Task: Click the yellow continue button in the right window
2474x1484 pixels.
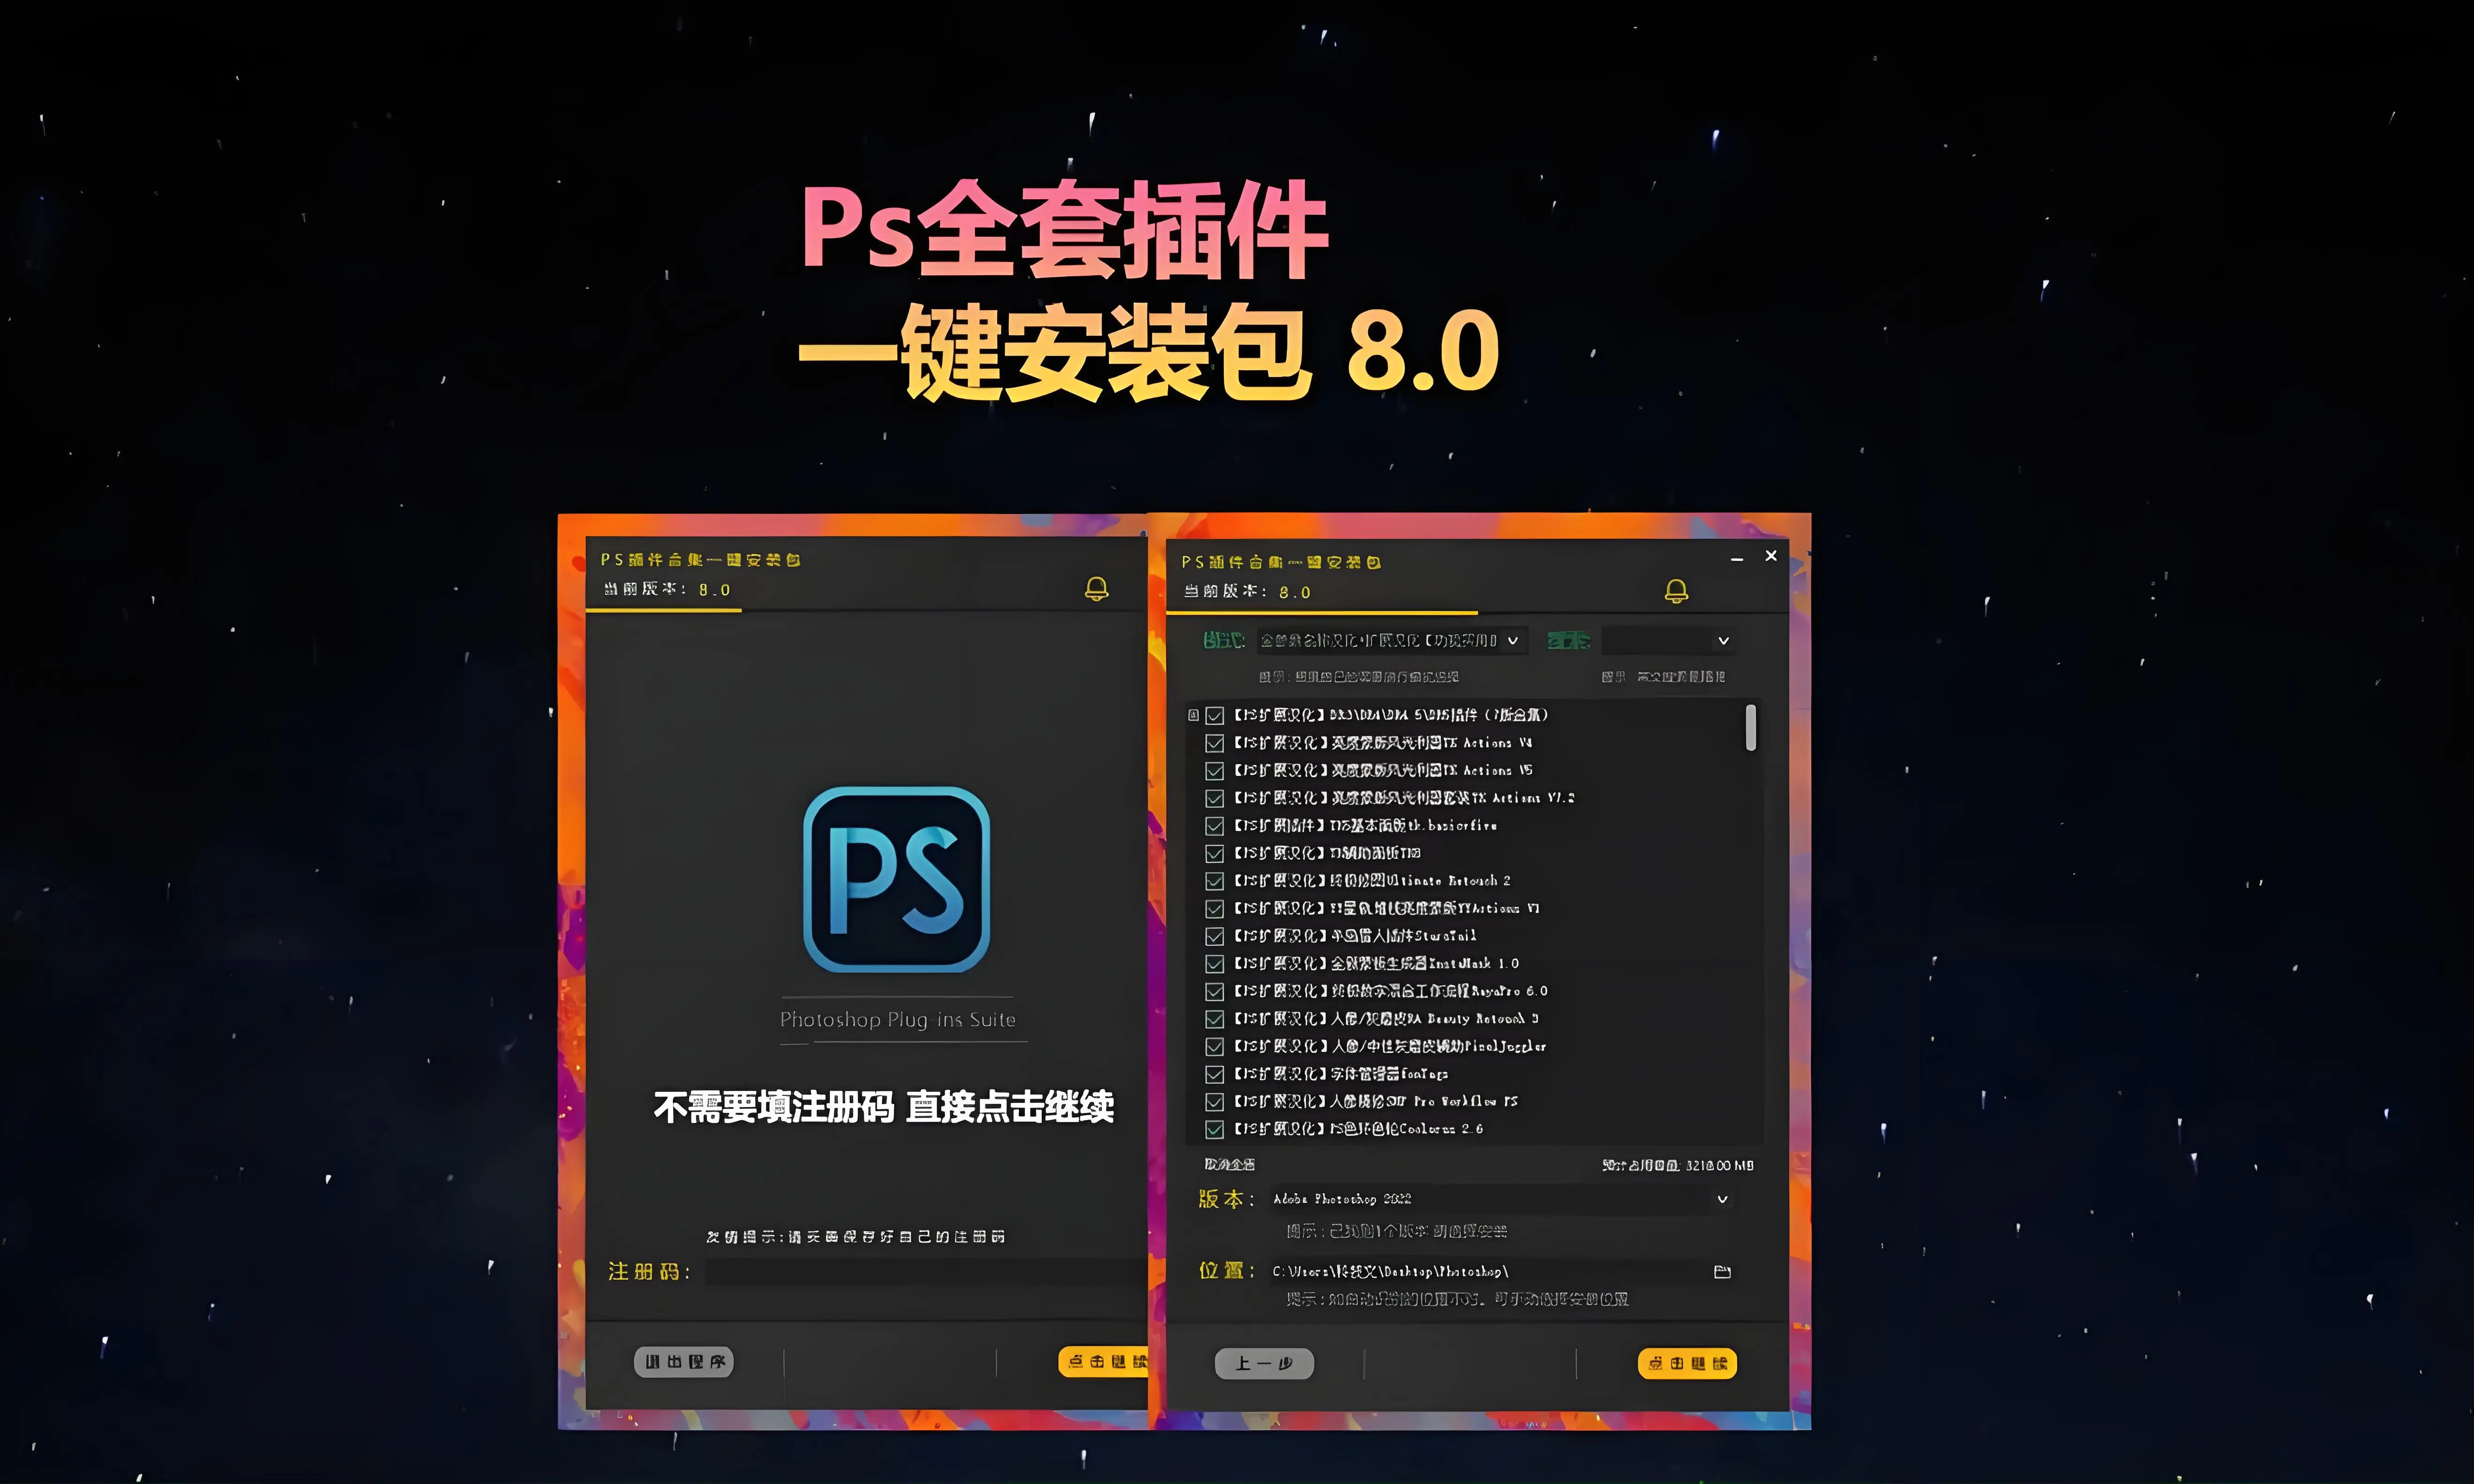Action: pos(1687,1364)
